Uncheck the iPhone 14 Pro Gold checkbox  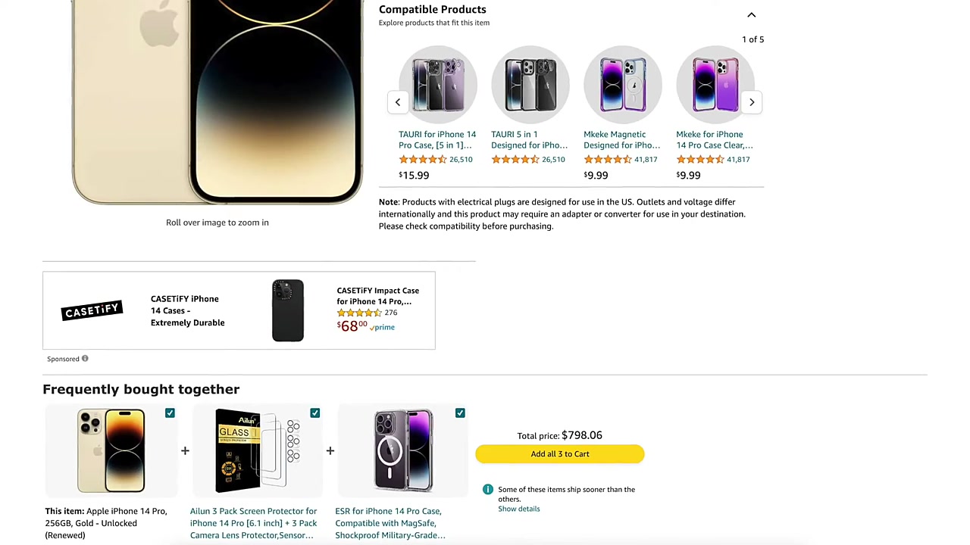click(170, 413)
